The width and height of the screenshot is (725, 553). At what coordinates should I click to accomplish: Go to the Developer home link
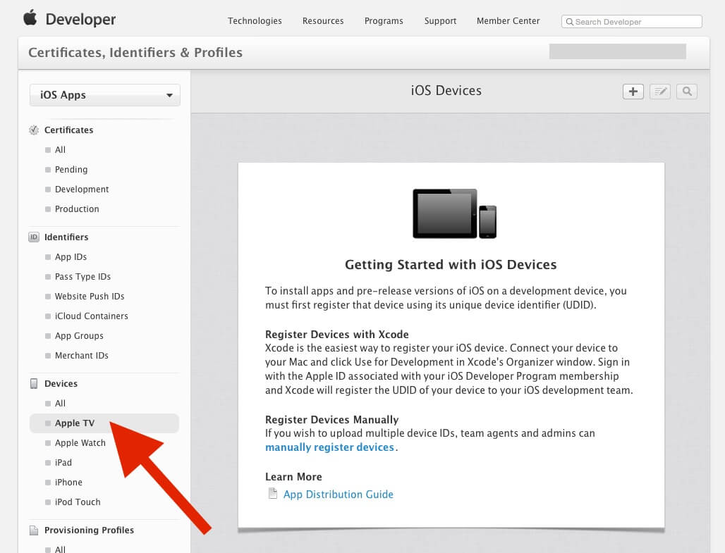pos(80,19)
